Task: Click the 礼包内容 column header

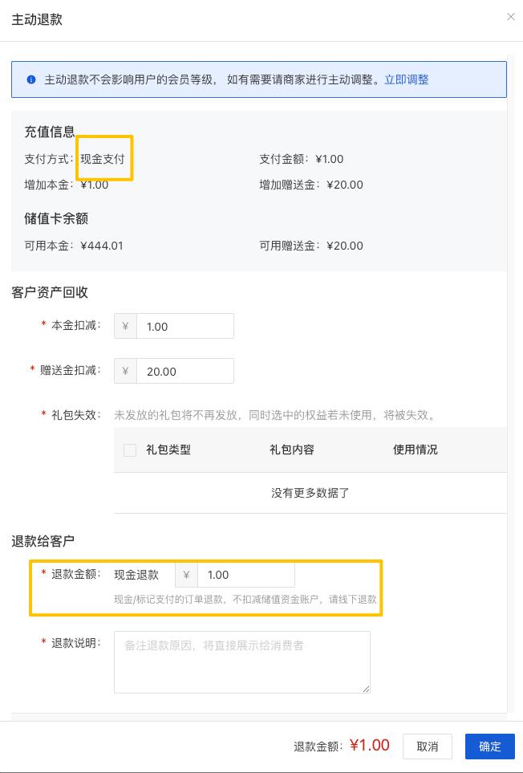Action: 292,450
